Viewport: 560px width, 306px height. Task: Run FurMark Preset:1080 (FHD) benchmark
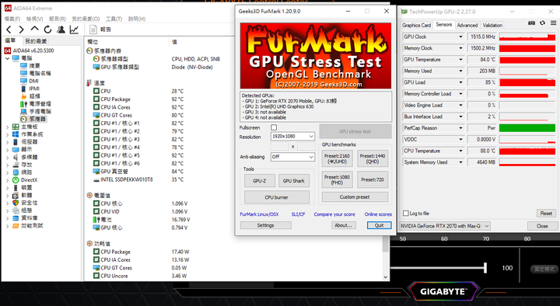(x=337, y=179)
